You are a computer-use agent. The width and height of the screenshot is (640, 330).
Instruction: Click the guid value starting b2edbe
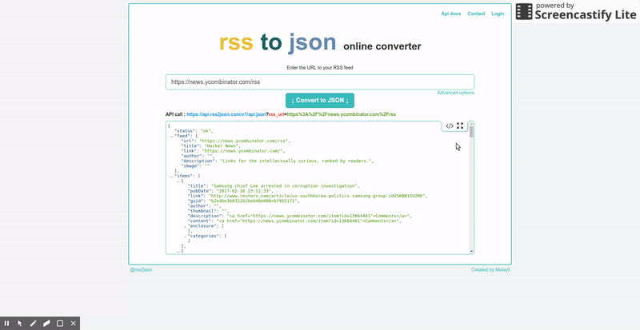pyautogui.click(x=253, y=201)
